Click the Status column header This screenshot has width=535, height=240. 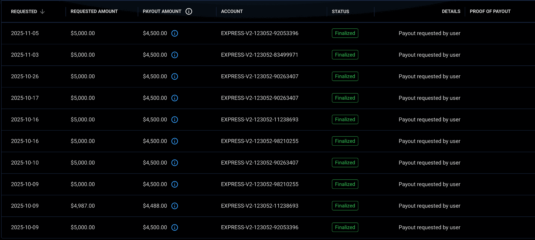pos(341,11)
